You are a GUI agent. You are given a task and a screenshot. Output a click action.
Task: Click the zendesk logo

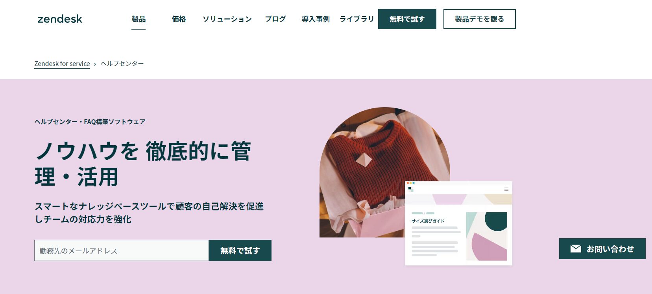(x=60, y=19)
